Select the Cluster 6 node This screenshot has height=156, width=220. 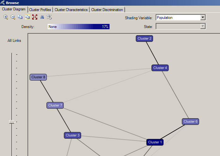[191, 121]
